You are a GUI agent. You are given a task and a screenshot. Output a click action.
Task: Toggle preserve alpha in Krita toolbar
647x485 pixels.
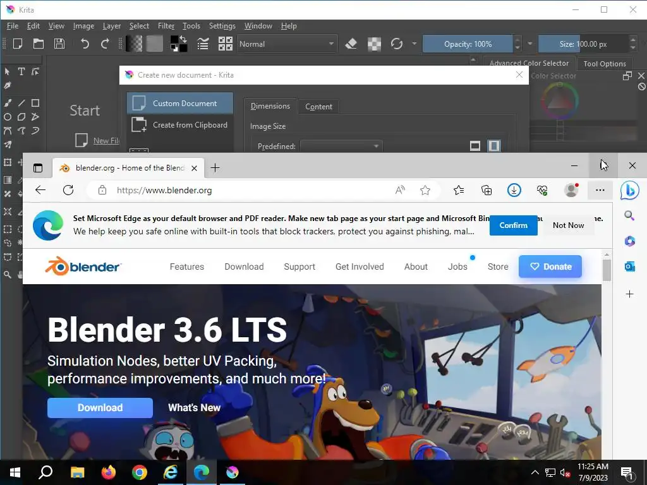(x=374, y=44)
